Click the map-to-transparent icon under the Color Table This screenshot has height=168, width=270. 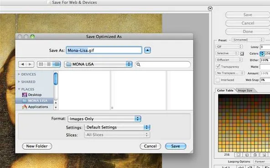pos(239,155)
